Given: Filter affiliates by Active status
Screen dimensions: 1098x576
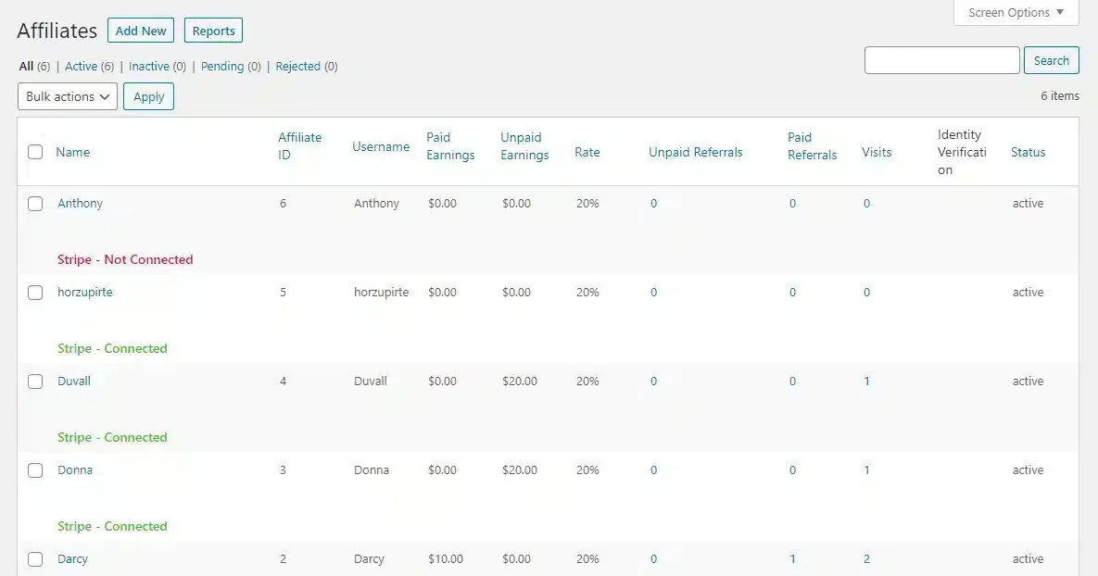Looking at the screenshot, I should 82,66.
